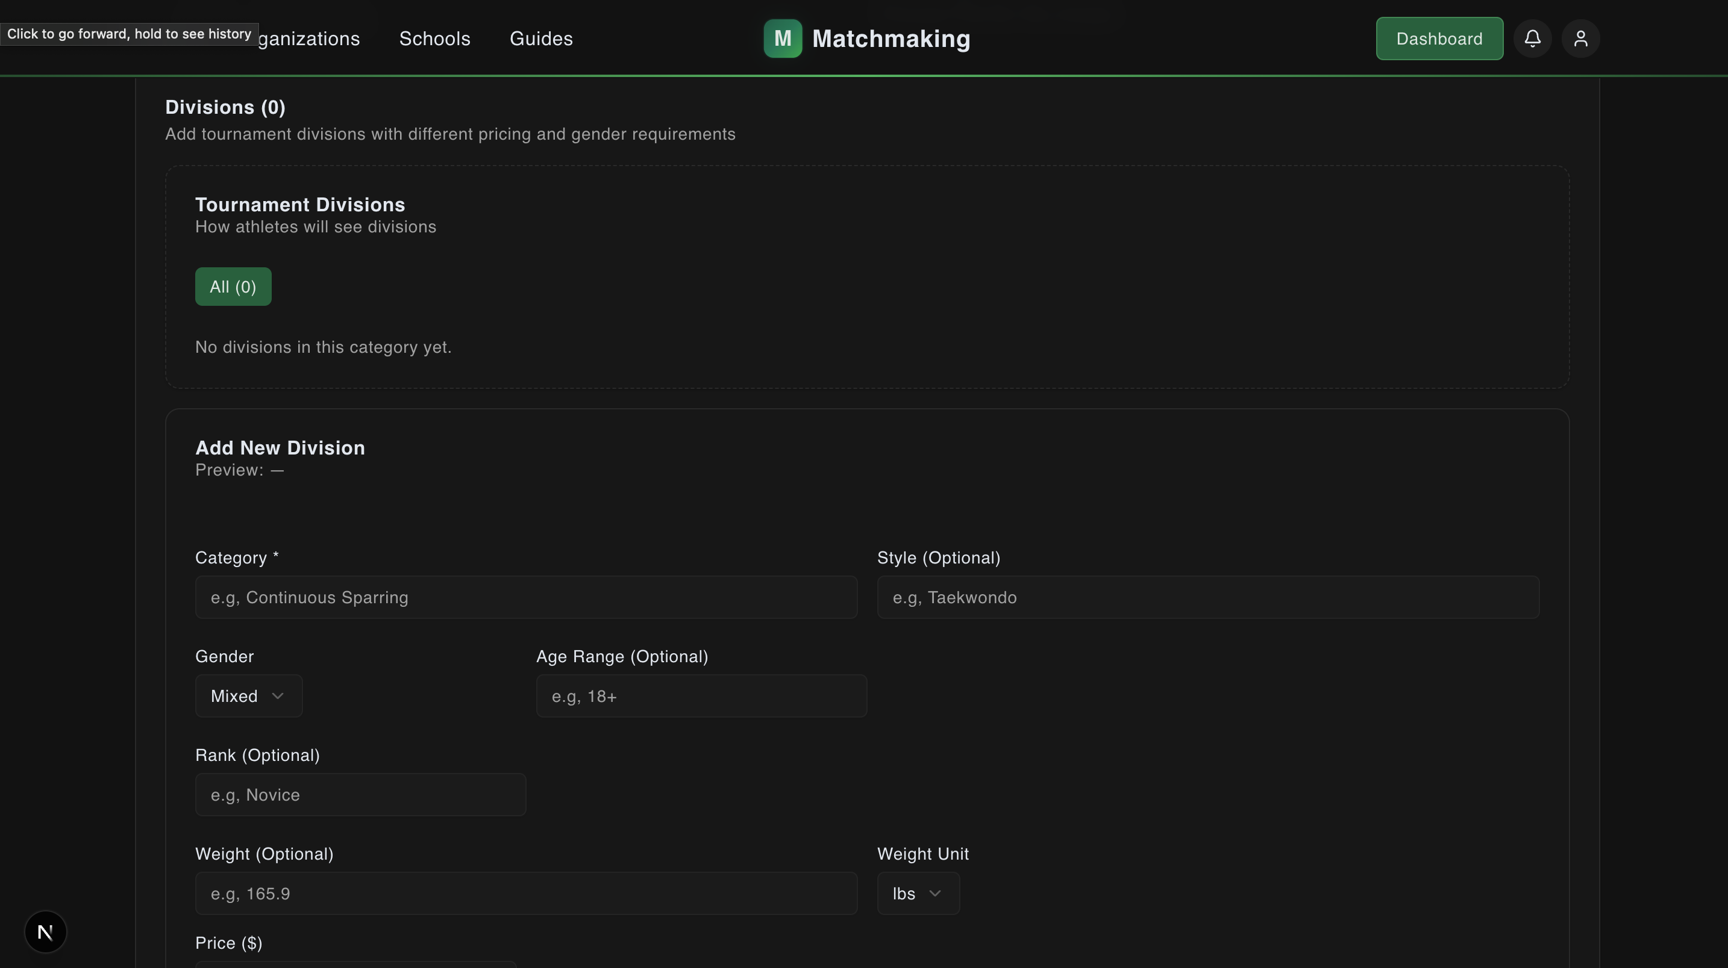This screenshot has height=968, width=1728.
Task: Click the Tournament Divisions heading
Action: point(301,205)
